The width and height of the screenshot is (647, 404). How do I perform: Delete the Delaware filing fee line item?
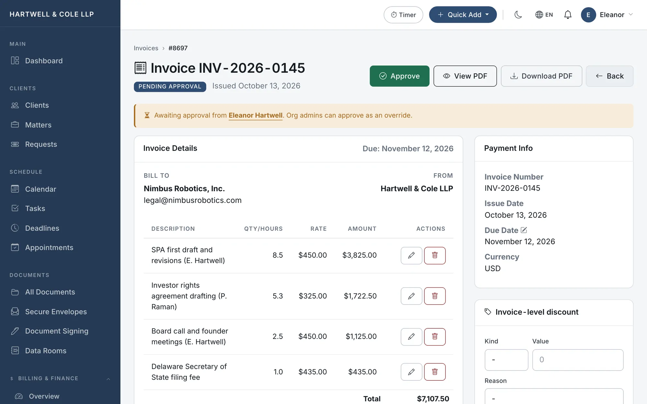(x=435, y=372)
